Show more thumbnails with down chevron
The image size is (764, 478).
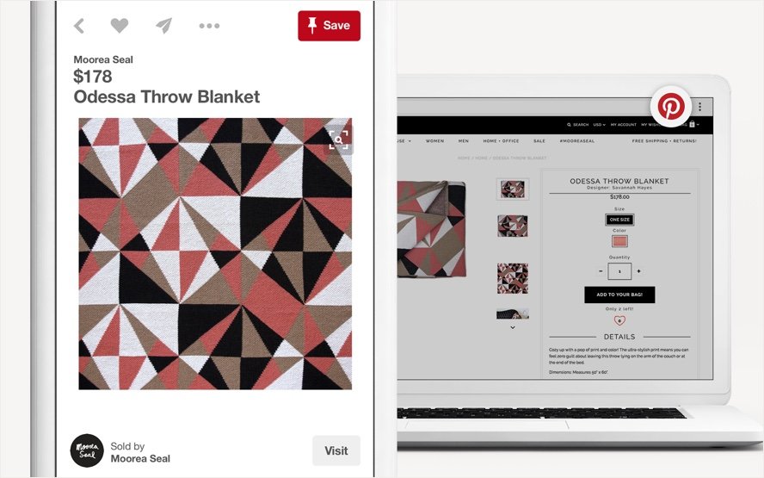click(x=513, y=328)
